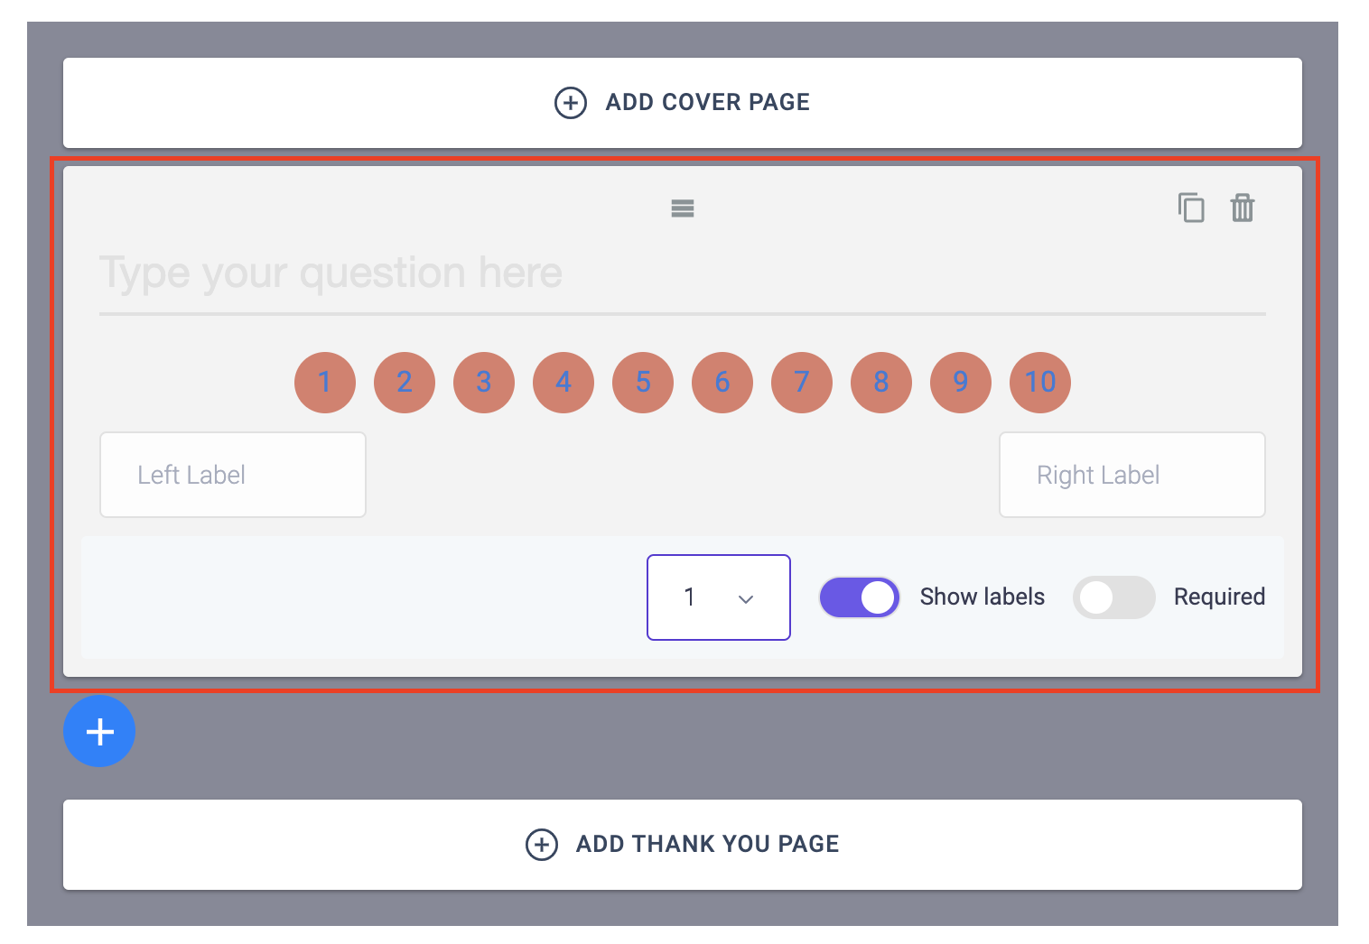Open the scale start value dropdown
Image resolution: width=1369 pixels, height=944 pixels.
[719, 597]
